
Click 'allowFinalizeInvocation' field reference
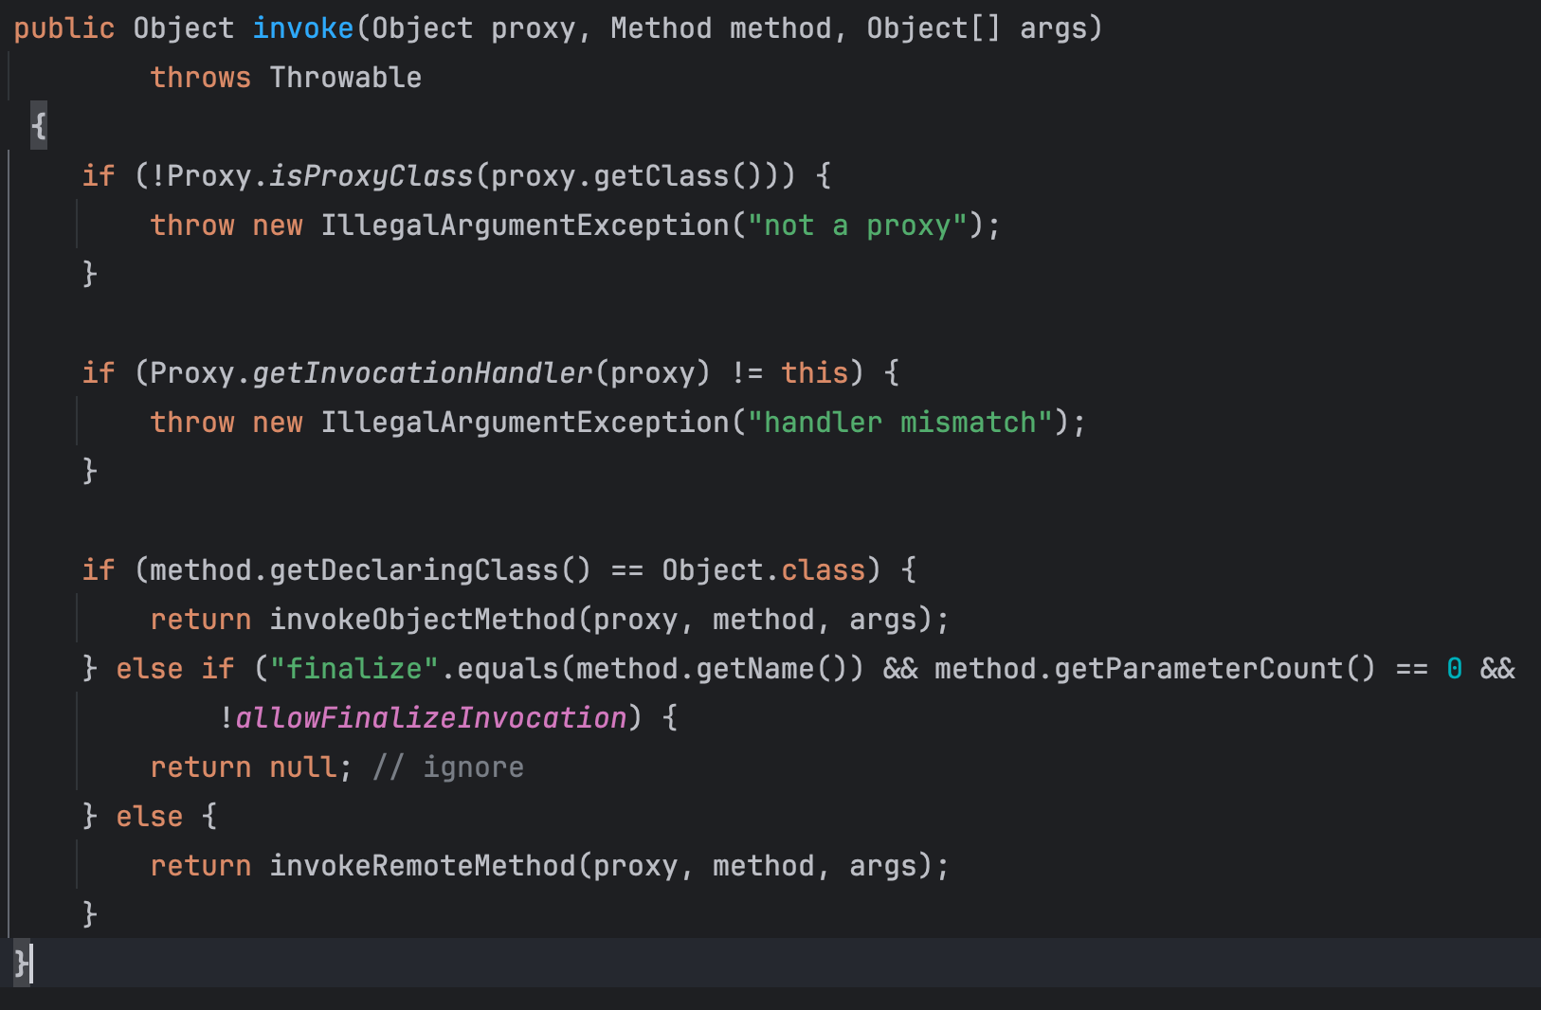(431, 718)
